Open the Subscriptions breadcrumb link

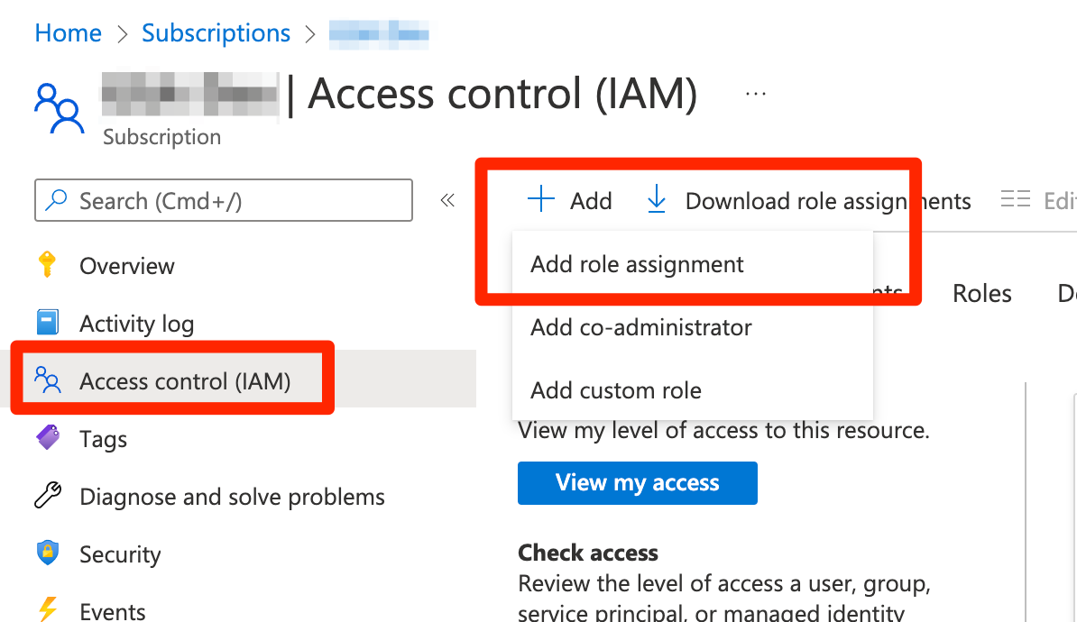click(216, 33)
